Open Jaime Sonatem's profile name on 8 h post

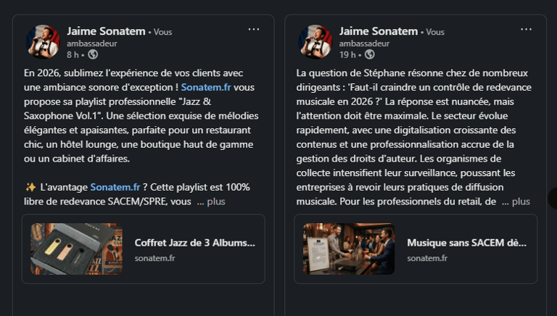106,31
